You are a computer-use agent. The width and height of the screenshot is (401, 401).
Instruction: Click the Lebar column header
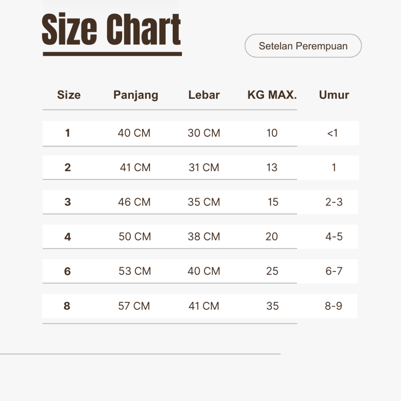pos(204,95)
